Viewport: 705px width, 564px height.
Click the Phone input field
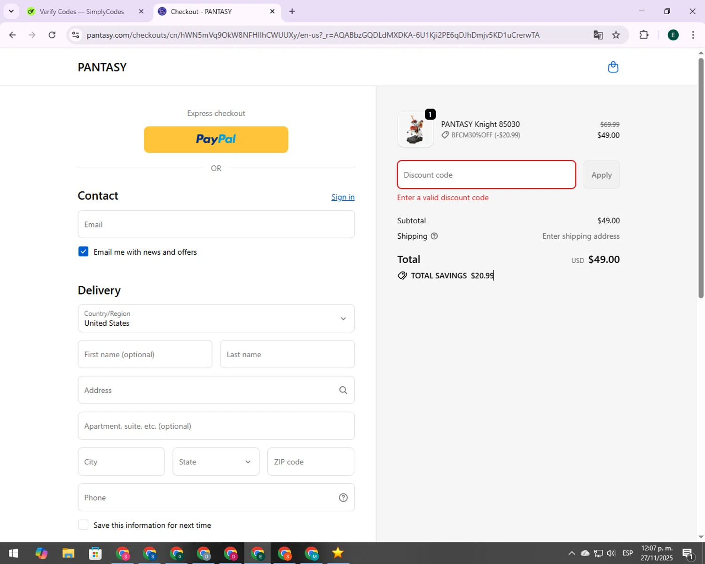pyautogui.click(x=216, y=497)
